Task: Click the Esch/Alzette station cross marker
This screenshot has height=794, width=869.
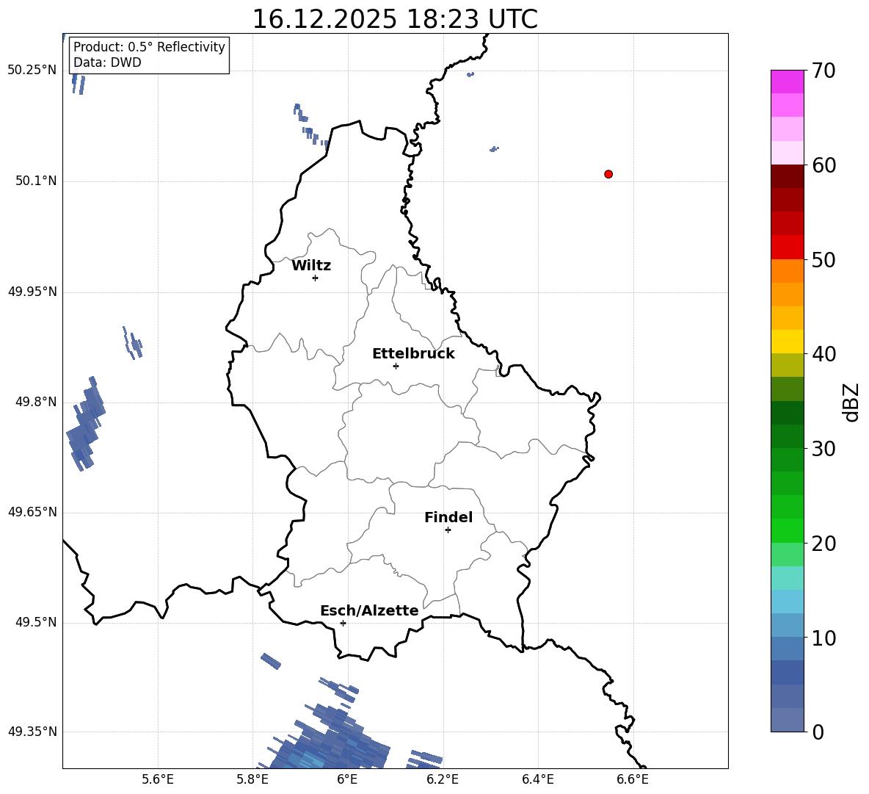Action: tap(343, 623)
